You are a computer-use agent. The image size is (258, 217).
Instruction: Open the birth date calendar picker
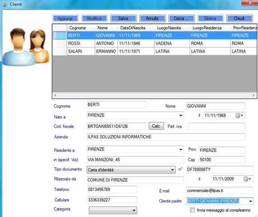239,116
